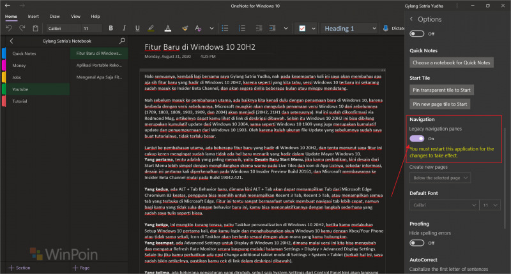The height and width of the screenshot is (274, 511).
Task: Click the clipboard paste icon
Action: coord(35,28)
